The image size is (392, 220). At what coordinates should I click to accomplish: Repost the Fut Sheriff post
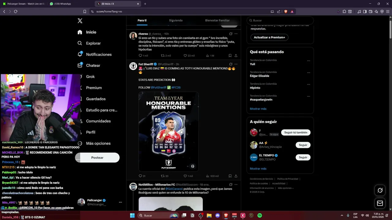[165, 176]
